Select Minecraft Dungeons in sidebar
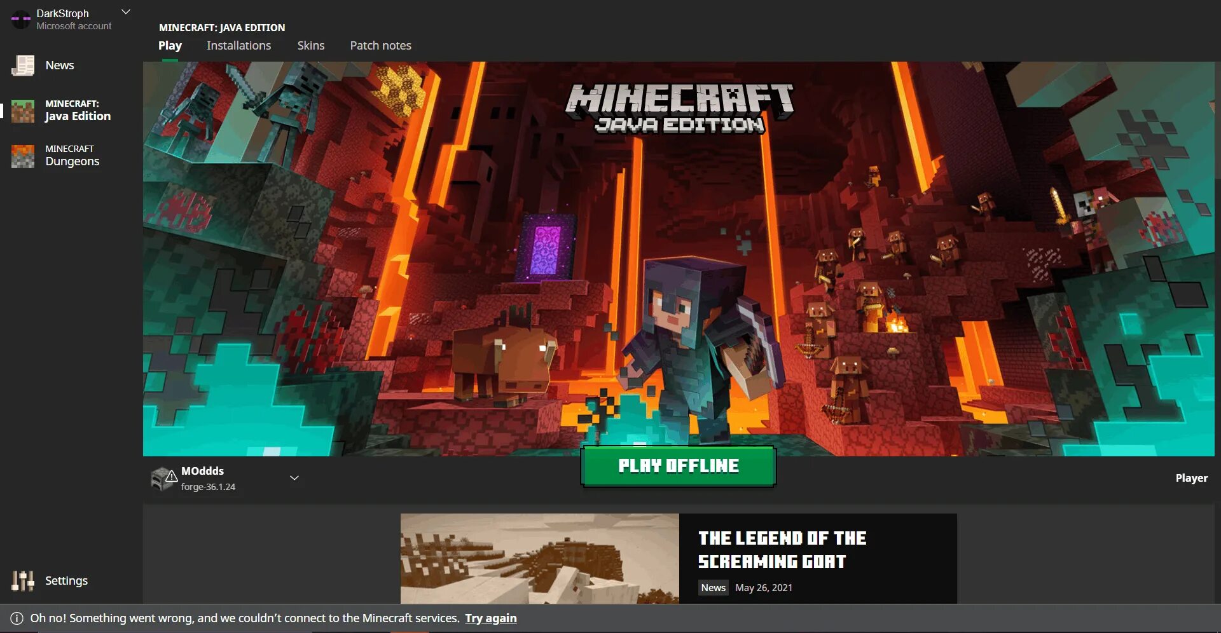 tap(72, 155)
